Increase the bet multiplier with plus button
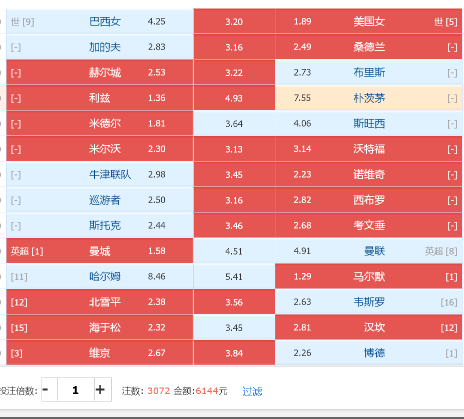464x419 pixels. (x=103, y=389)
